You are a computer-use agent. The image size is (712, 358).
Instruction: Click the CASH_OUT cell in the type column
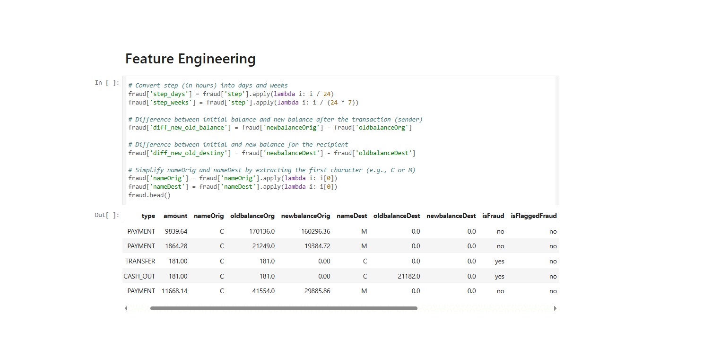click(139, 276)
